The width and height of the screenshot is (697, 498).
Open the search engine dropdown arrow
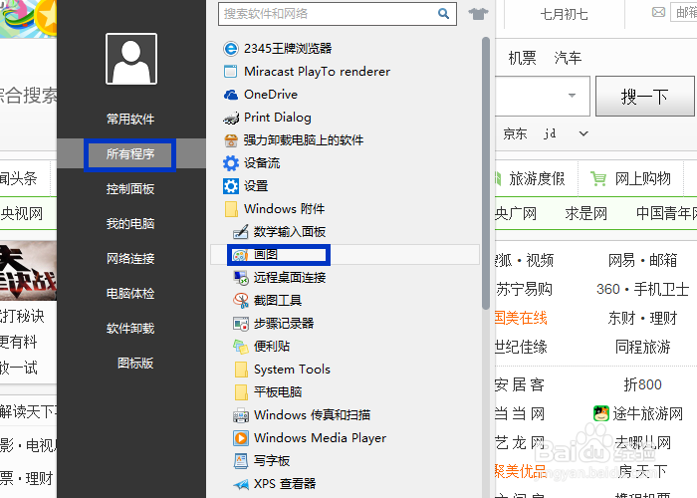(573, 96)
